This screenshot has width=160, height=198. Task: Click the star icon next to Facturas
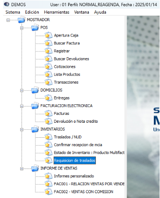pos(48,114)
